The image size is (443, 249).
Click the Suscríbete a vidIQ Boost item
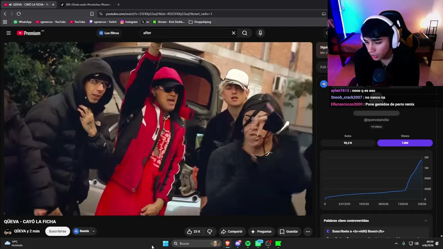[358, 231]
